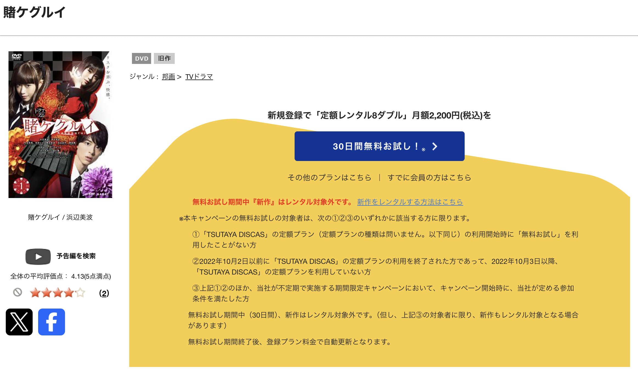638x373 pixels.
Task: Click the 自動更新 auto-renewal notice text
Action: 289,342
